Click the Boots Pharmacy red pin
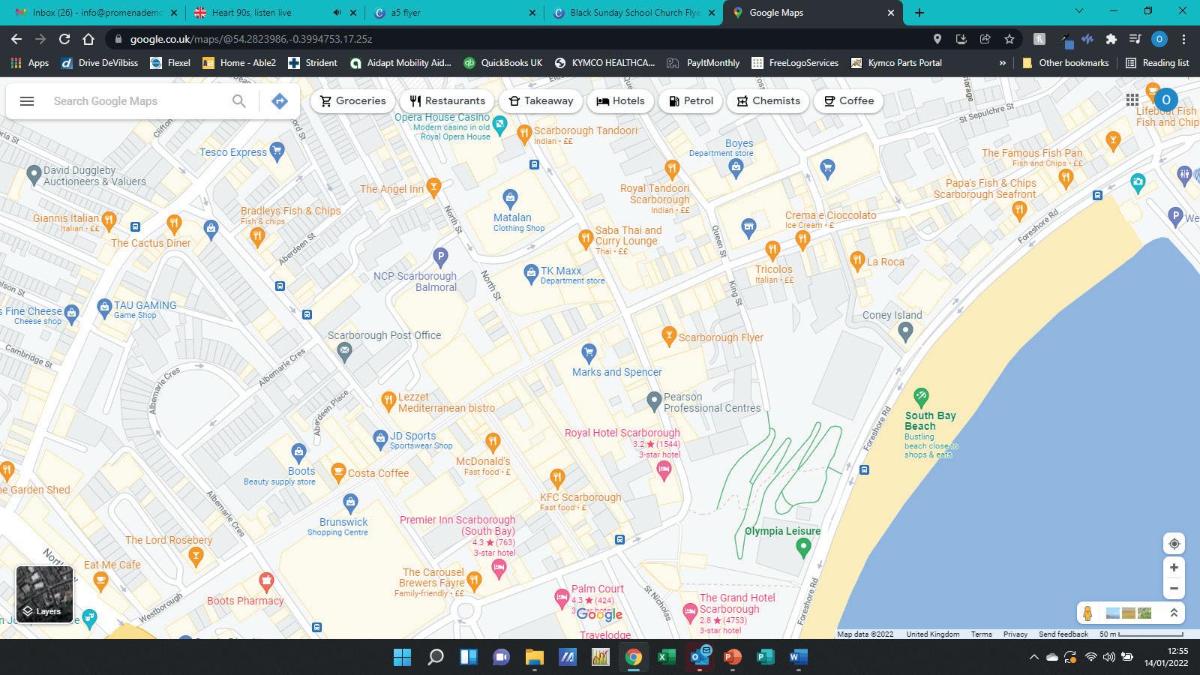The width and height of the screenshot is (1200, 675). pyautogui.click(x=266, y=582)
